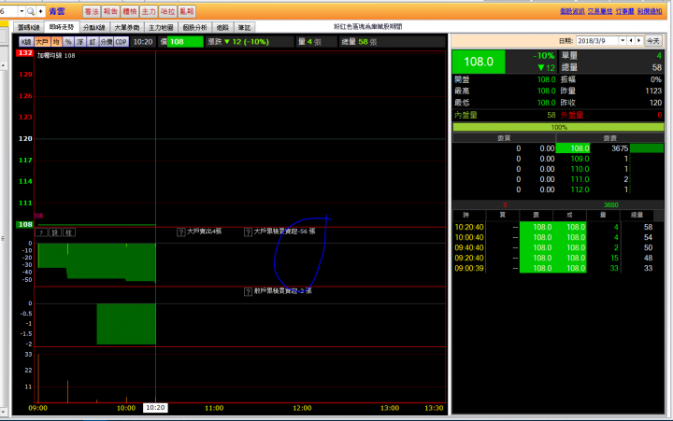Click the 3675 ask volume value
673x421 pixels.
(620, 148)
